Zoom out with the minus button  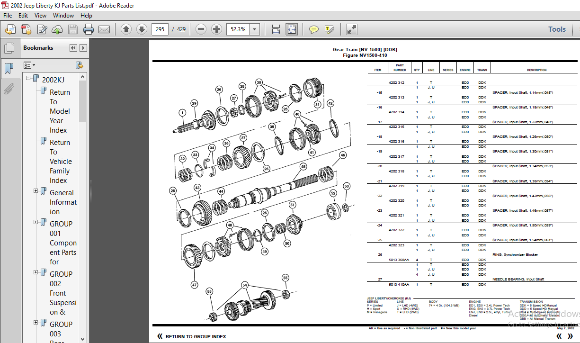click(201, 29)
